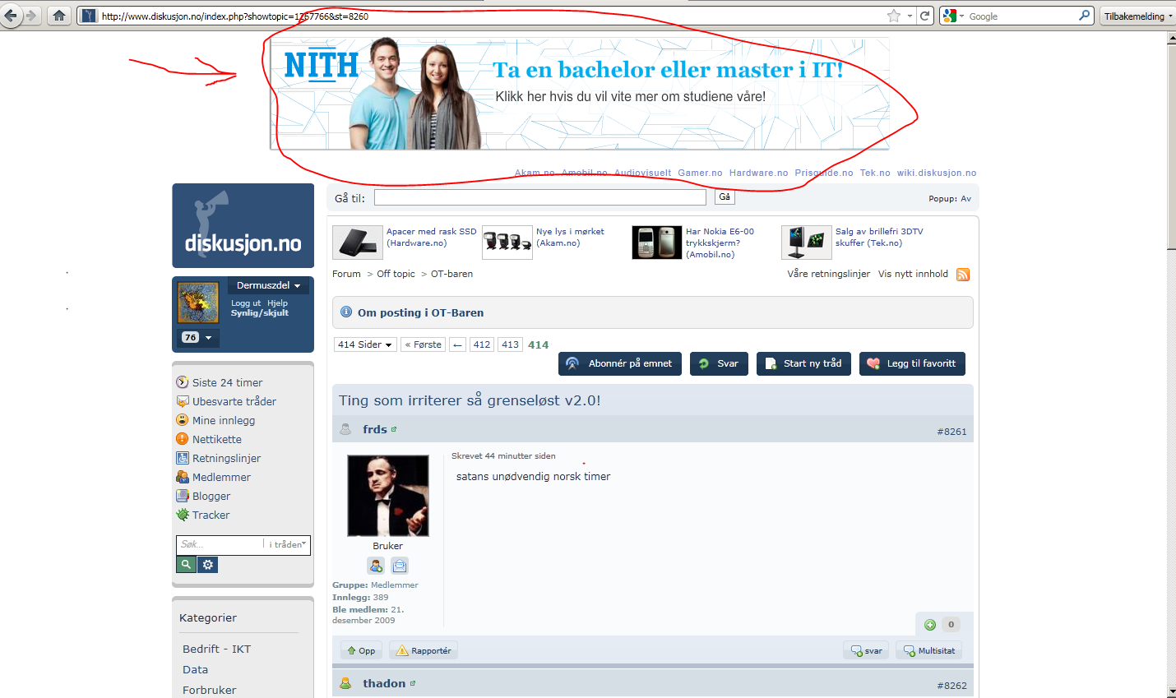Image resolution: width=1176 pixels, height=698 pixels.
Task: Open Vis nytt innhold link
Action: coord(913,274)
